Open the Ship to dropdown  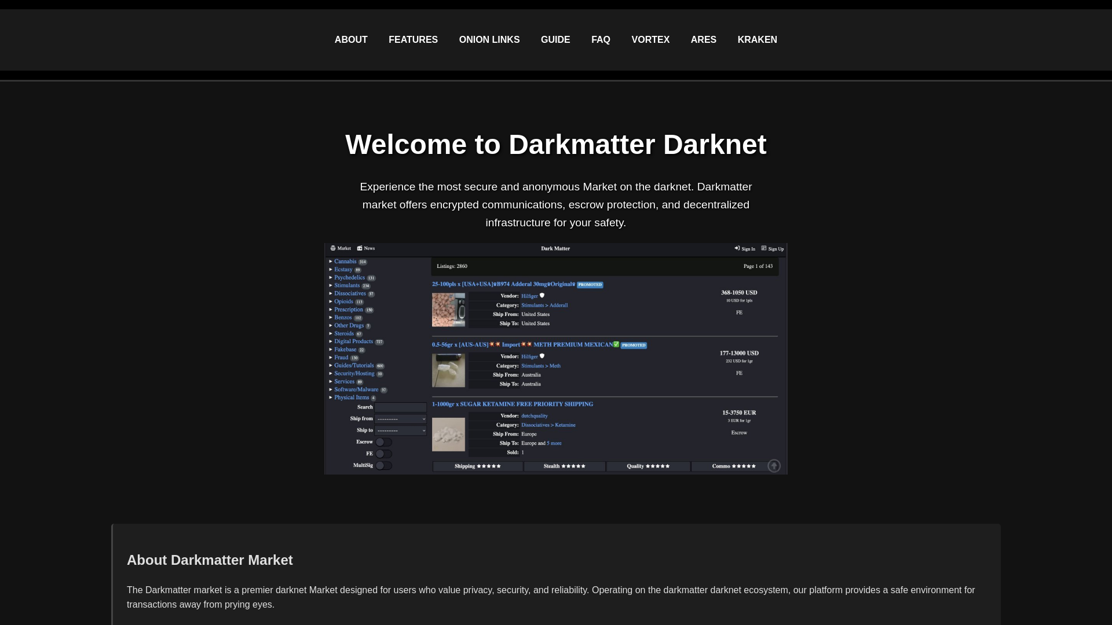(x=400, y=431)
